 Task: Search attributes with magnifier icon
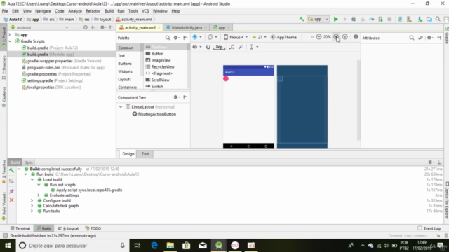coord(412,38)
